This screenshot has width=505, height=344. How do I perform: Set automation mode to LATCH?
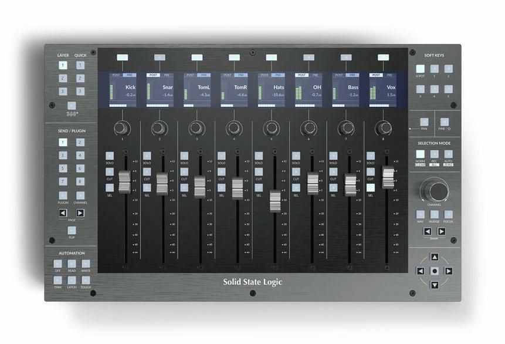72,280
